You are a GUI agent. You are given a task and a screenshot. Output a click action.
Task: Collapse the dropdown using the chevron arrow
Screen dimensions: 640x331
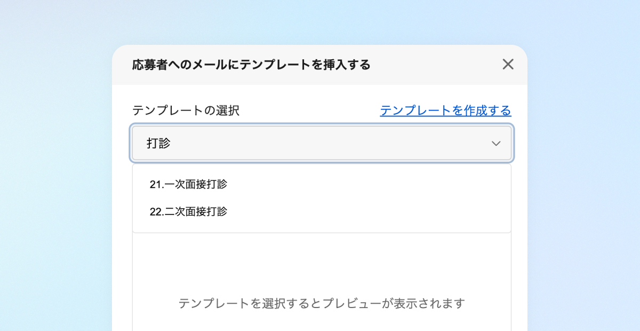click(496, 144)
